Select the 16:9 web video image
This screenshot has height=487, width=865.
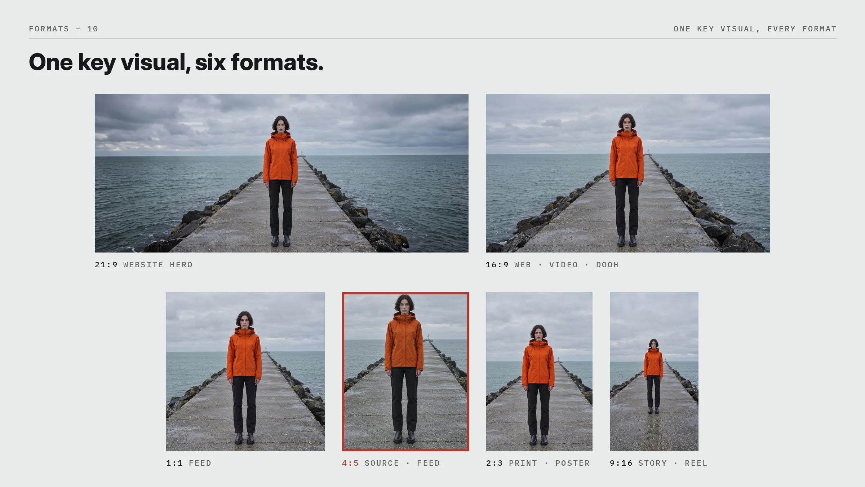[x=628, y=173]
